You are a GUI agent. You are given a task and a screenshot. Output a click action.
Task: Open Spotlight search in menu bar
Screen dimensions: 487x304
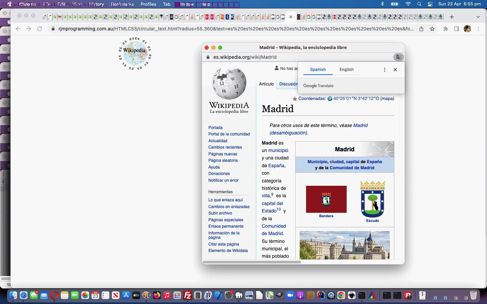pos(419,4)
